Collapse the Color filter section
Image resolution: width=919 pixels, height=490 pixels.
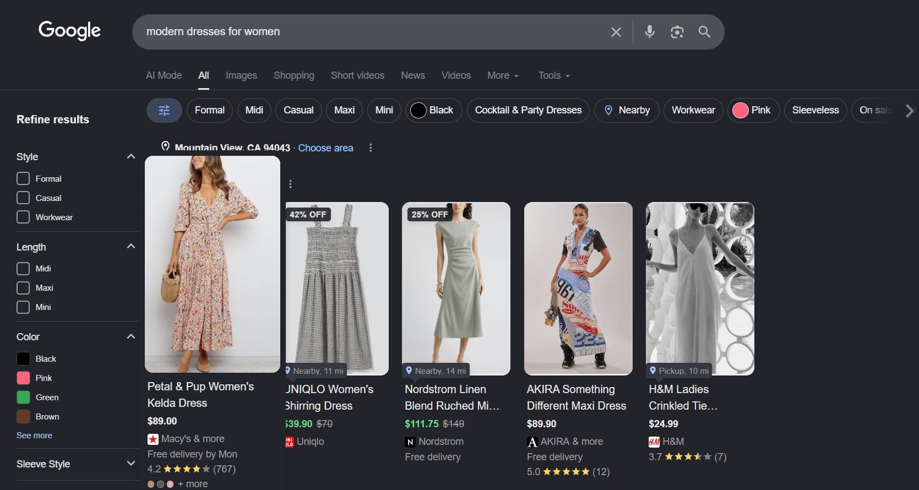click(131, 336)
